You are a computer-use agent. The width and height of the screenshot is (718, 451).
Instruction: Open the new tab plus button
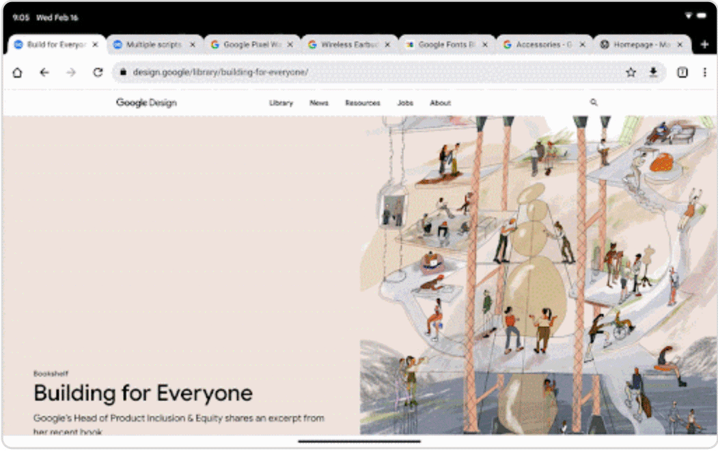click(x=705, y=44)
